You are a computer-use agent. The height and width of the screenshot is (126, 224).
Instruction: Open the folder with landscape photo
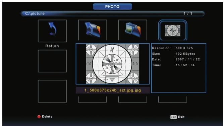click(x=133, y=30)
